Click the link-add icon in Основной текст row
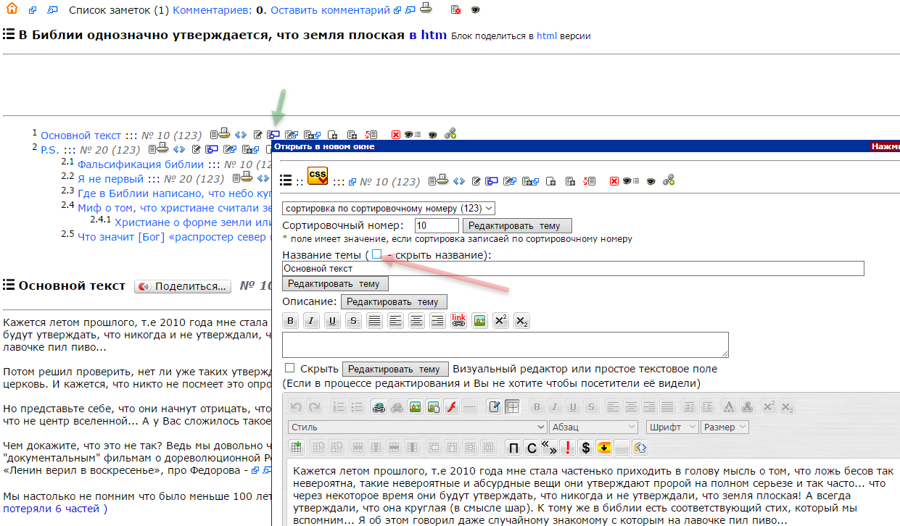The height and width of the screenshot is (526, 900). [450, 133]
